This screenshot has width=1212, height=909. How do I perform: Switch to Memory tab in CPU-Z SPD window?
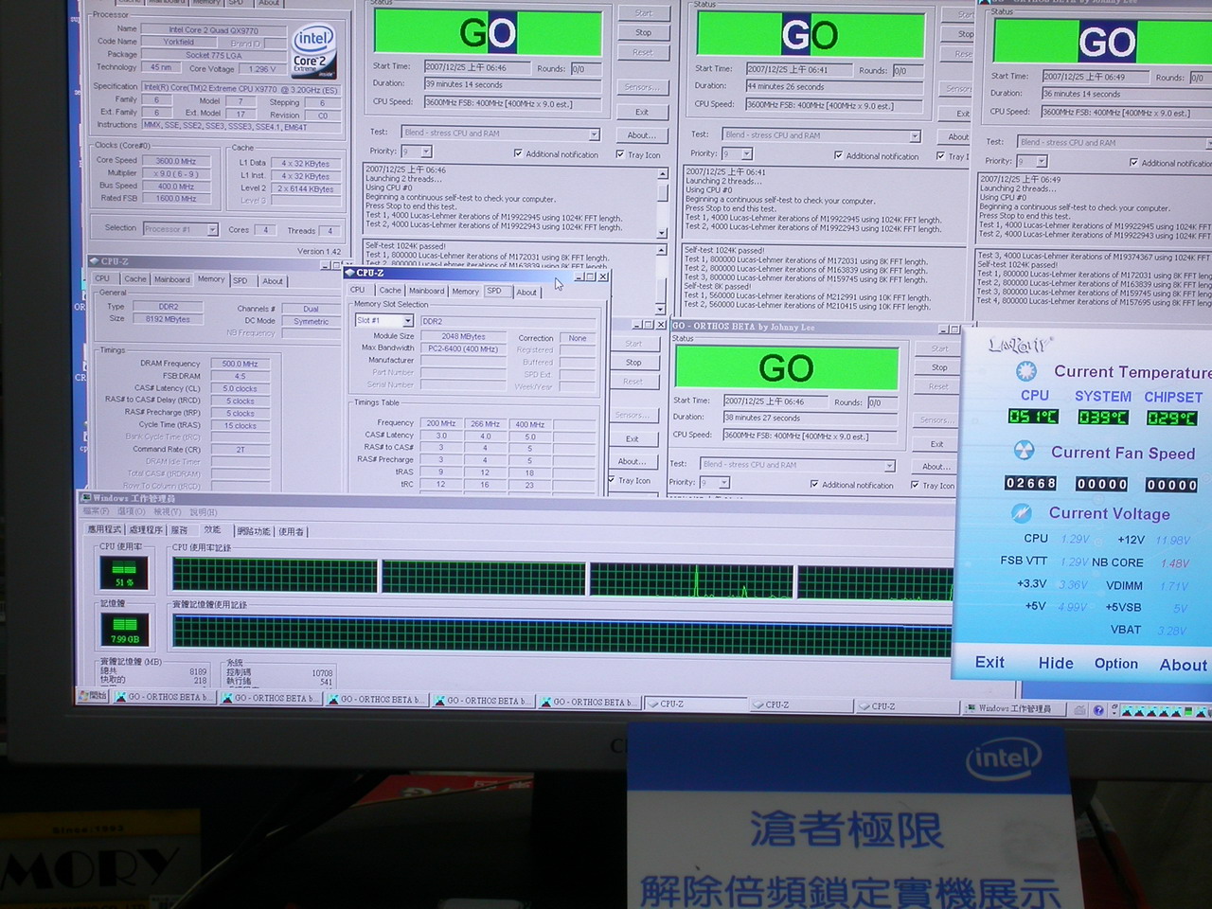point(465,292)
